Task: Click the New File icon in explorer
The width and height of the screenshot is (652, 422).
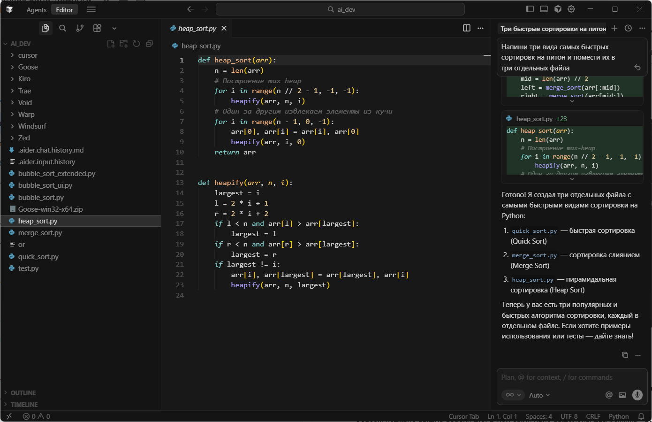Action: coord(111,44)
